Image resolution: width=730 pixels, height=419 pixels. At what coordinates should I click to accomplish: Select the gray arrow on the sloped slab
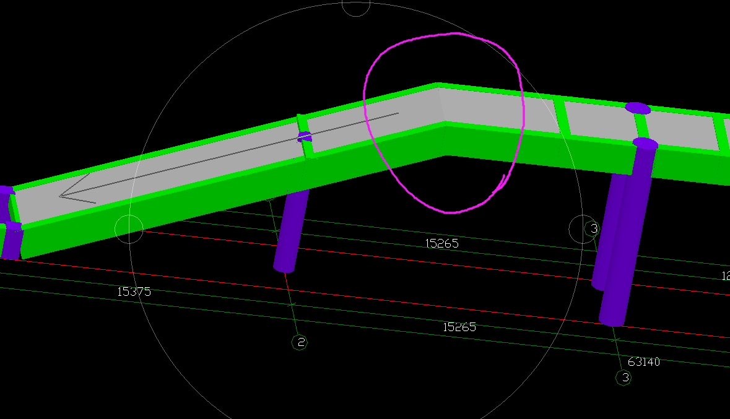click(228, 158)
